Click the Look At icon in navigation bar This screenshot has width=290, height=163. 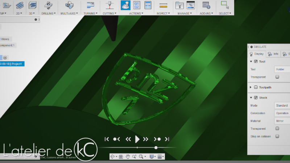pyautogui.click(x=121, y=156)
